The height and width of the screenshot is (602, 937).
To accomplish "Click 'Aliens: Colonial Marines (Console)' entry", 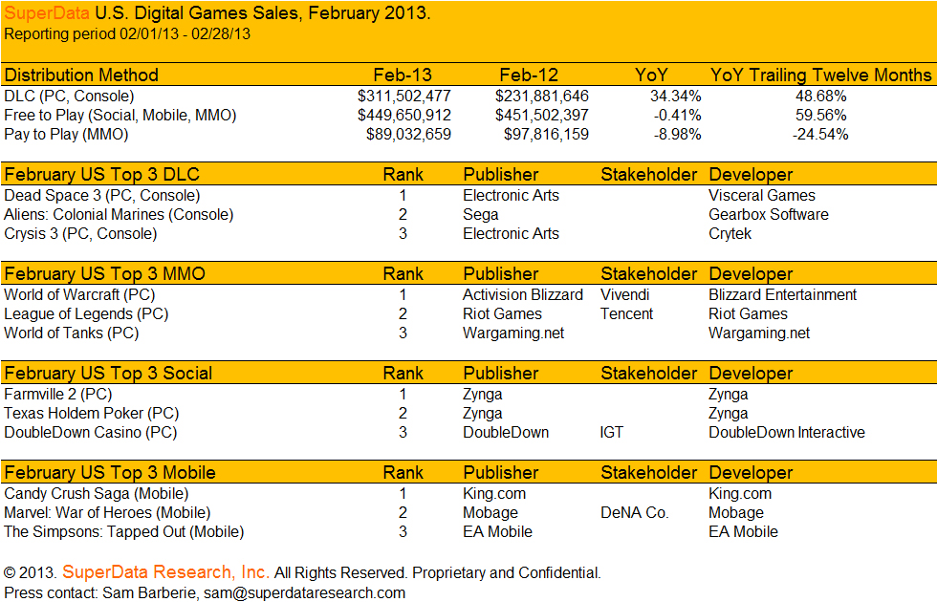I will tap(119, 214).
